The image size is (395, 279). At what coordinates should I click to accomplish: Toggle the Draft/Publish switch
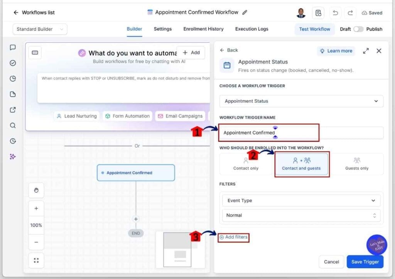(x=358, y=29)
